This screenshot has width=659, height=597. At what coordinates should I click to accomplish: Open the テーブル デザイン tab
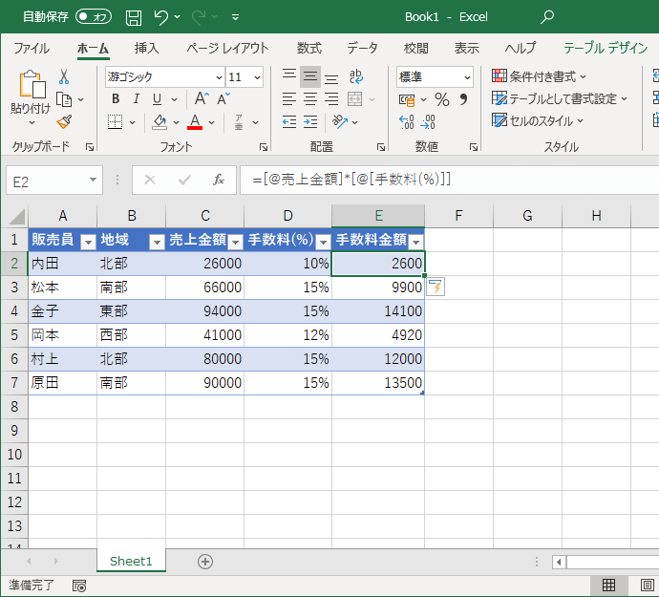[x=606, y=48]
